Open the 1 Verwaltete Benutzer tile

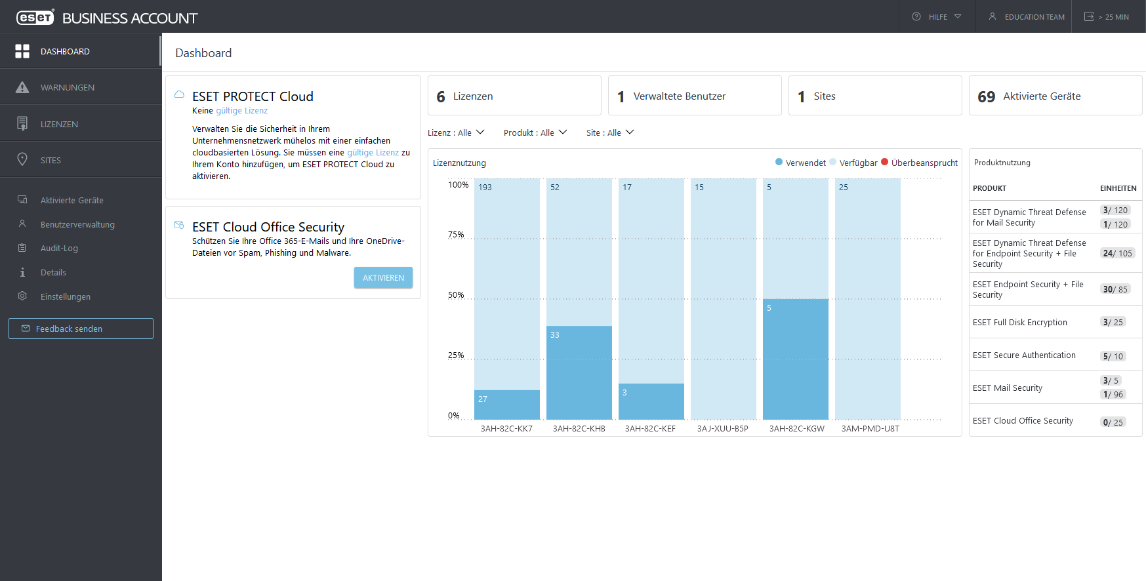point(695,96)
